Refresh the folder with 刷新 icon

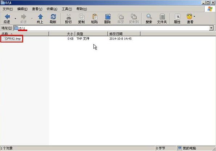(x=53, y=17)
